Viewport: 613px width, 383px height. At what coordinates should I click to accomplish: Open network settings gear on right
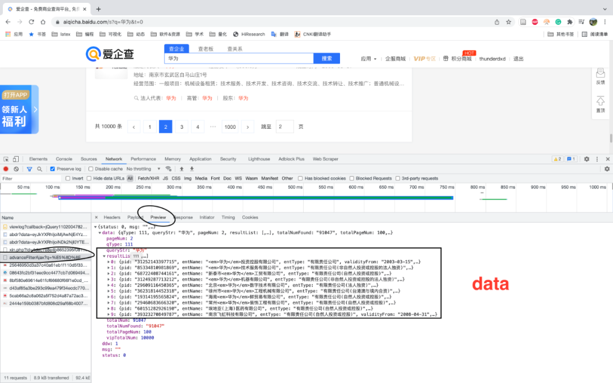(607, 169)
